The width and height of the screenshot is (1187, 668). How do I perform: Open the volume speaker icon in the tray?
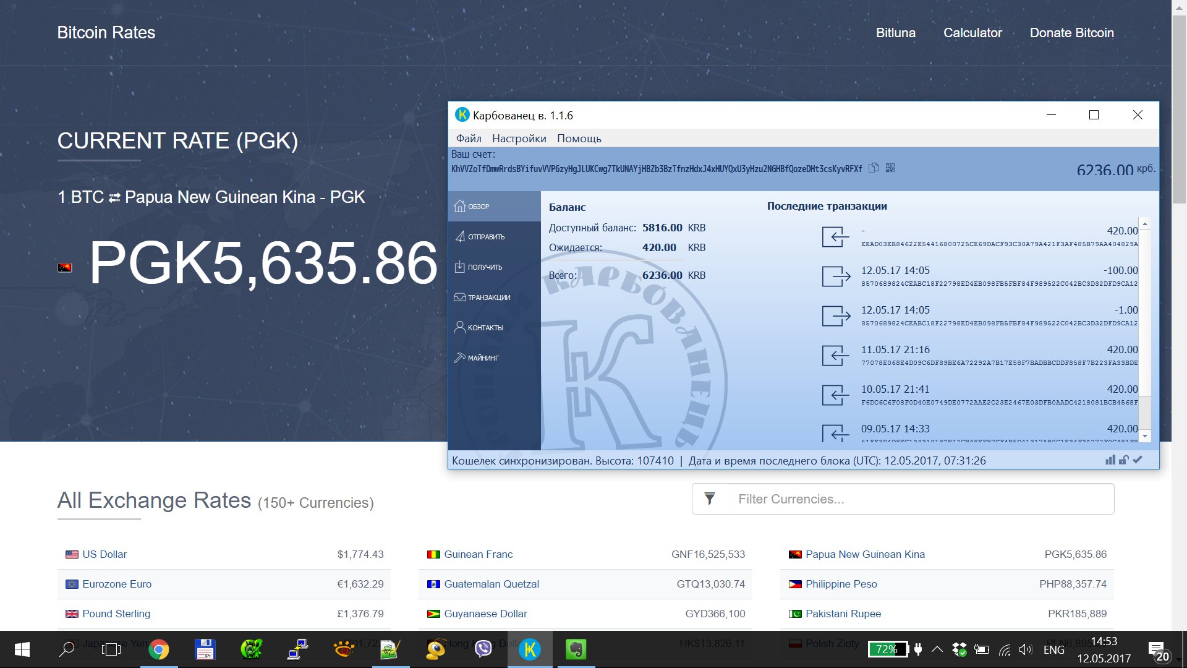1026,649
